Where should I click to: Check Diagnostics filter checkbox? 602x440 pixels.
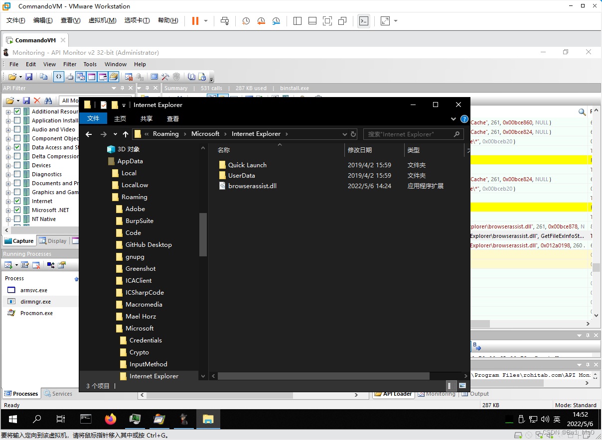(x=17, y=174)
